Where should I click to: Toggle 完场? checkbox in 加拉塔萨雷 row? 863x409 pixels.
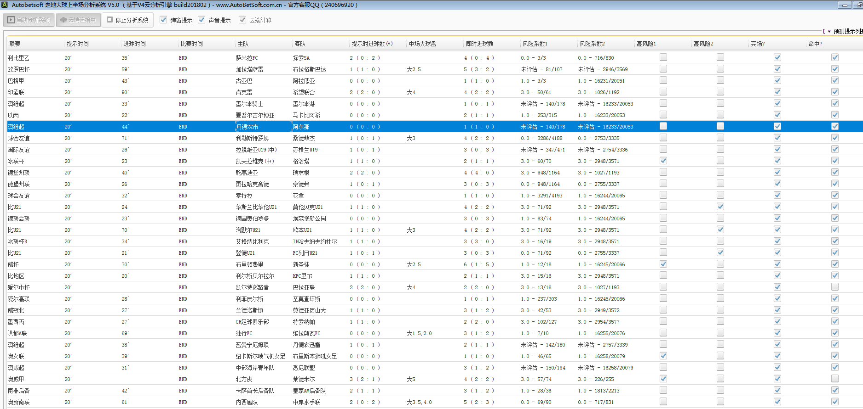click(777, 69)
